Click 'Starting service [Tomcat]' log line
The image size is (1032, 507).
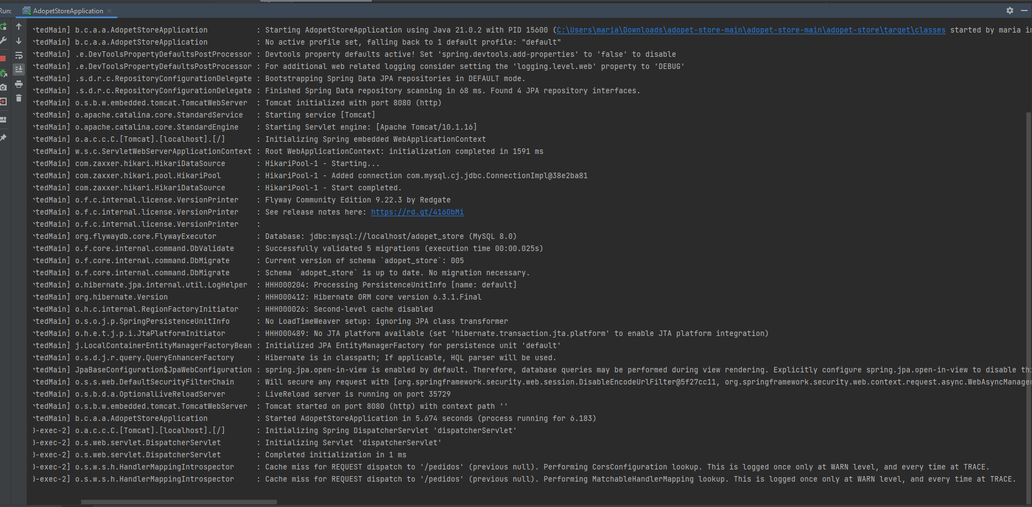coord(320,115)
